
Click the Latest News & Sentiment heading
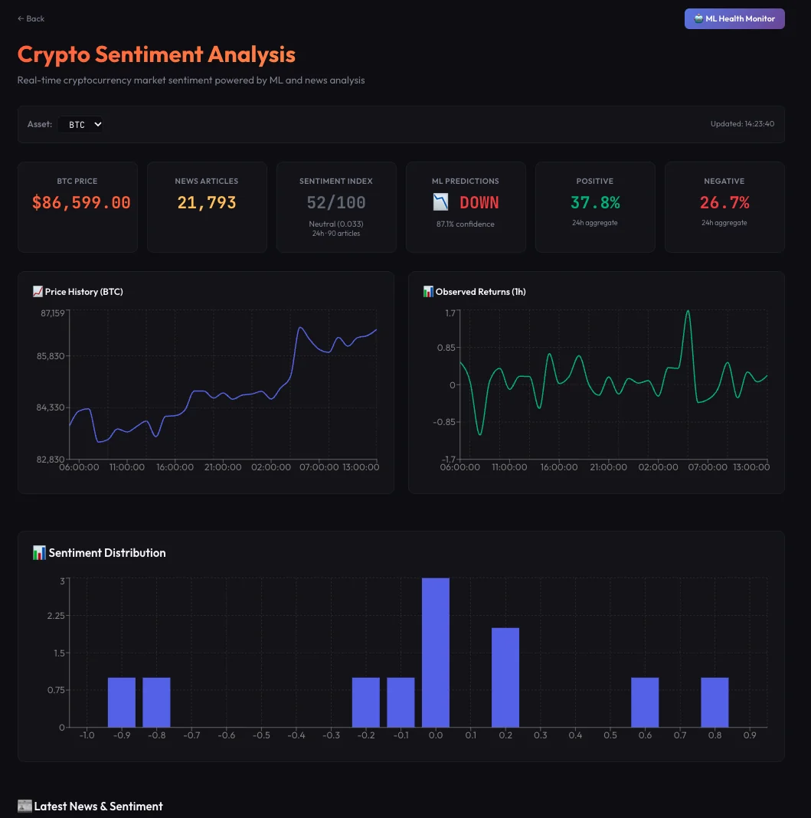click(98, 806)
